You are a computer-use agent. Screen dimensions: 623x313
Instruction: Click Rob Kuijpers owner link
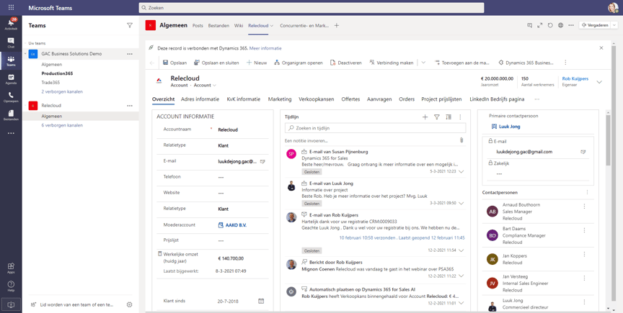coord(575,78)
